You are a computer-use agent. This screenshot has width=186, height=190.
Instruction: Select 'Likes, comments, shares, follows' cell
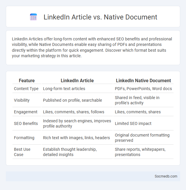(77, 112)
